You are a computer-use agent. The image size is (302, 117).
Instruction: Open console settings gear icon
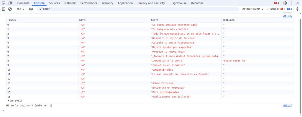pos(298,9)
